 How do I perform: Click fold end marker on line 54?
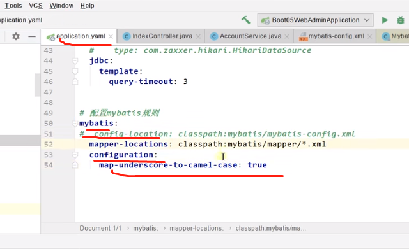coord(75,165)
